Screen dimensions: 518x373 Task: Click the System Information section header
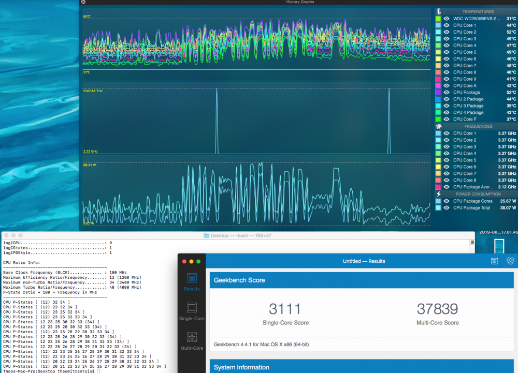point(362,366)
